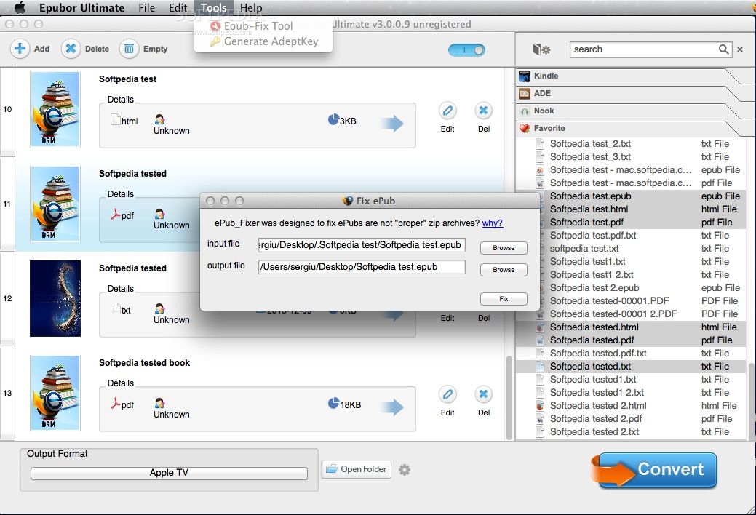Viewport: 756px width, 515px height.
Task: Toggle the blue switch in toolbar
Action: pos(466,50)
